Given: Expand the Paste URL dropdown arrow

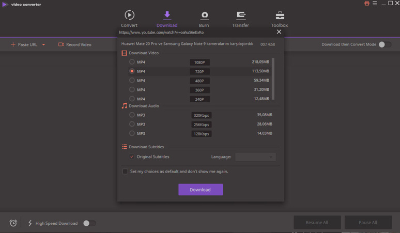Looking at the screenshot, I should coord(43,44).
